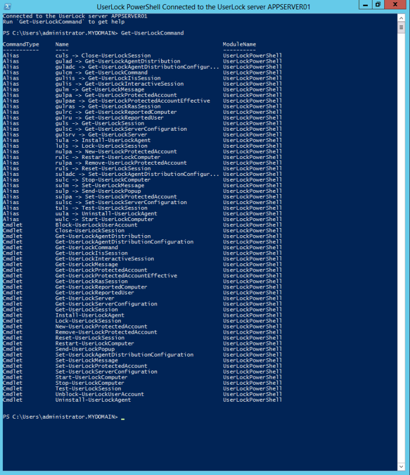
Task: Close the UserLock PowerShell window
Action: [x=395, y=5]
